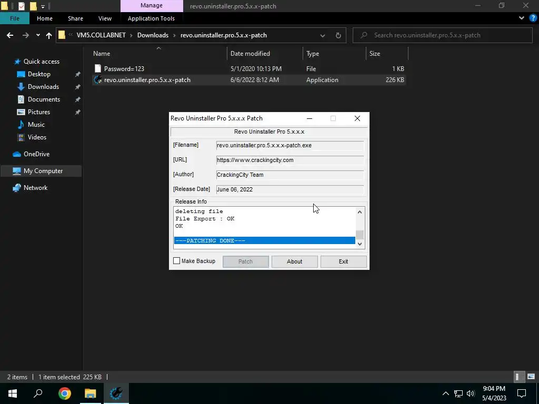
Task: Open Quick access in sidebar
Action: pyautogui.click(x=41, y=62)
